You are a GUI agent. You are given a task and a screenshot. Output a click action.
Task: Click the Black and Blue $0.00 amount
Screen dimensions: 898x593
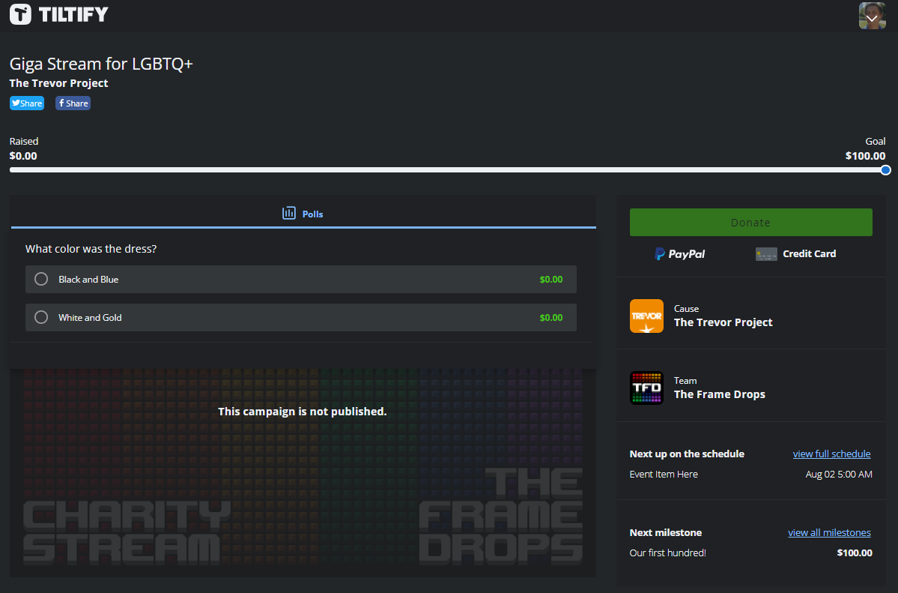pos(551,280)
